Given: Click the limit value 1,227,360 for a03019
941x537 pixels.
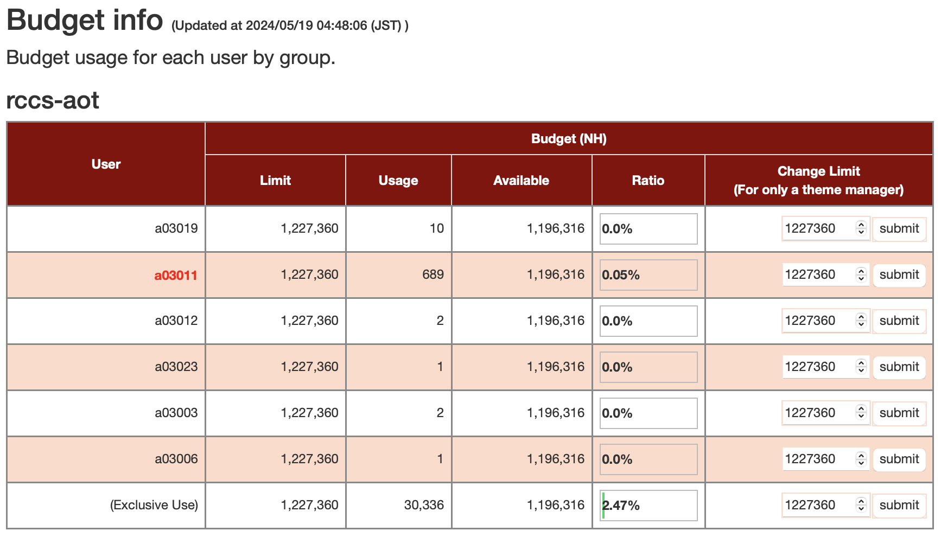Looking at the screenshot, I should pos(309,229).
